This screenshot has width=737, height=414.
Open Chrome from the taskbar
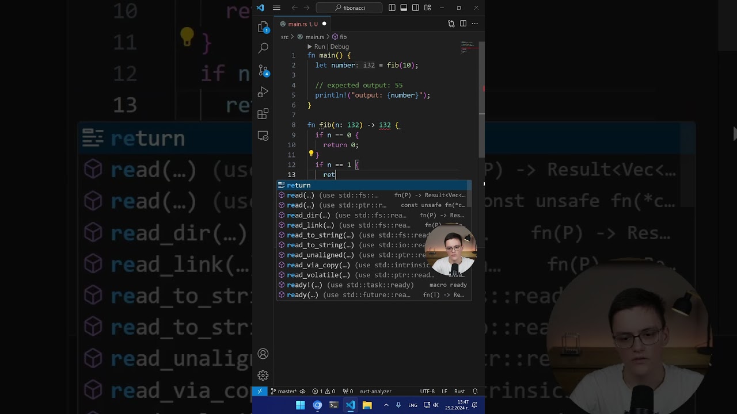click(317, 405)
